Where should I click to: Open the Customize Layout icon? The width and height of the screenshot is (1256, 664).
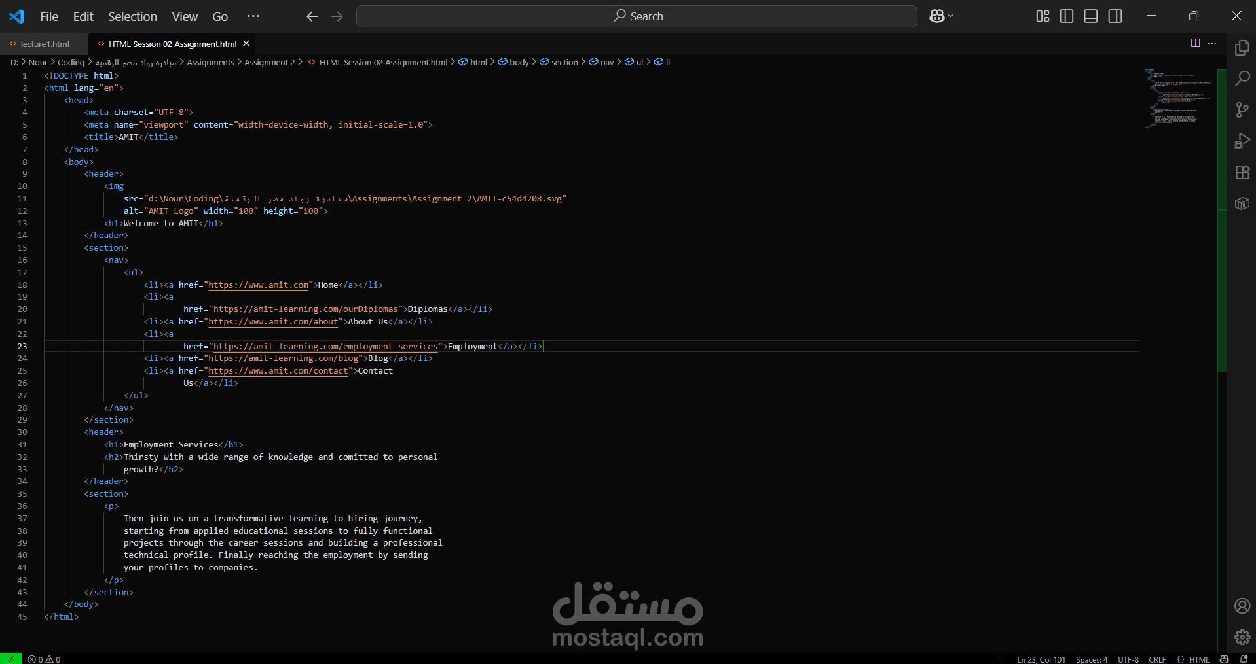pyautogui.click(x=1043, y=16)
